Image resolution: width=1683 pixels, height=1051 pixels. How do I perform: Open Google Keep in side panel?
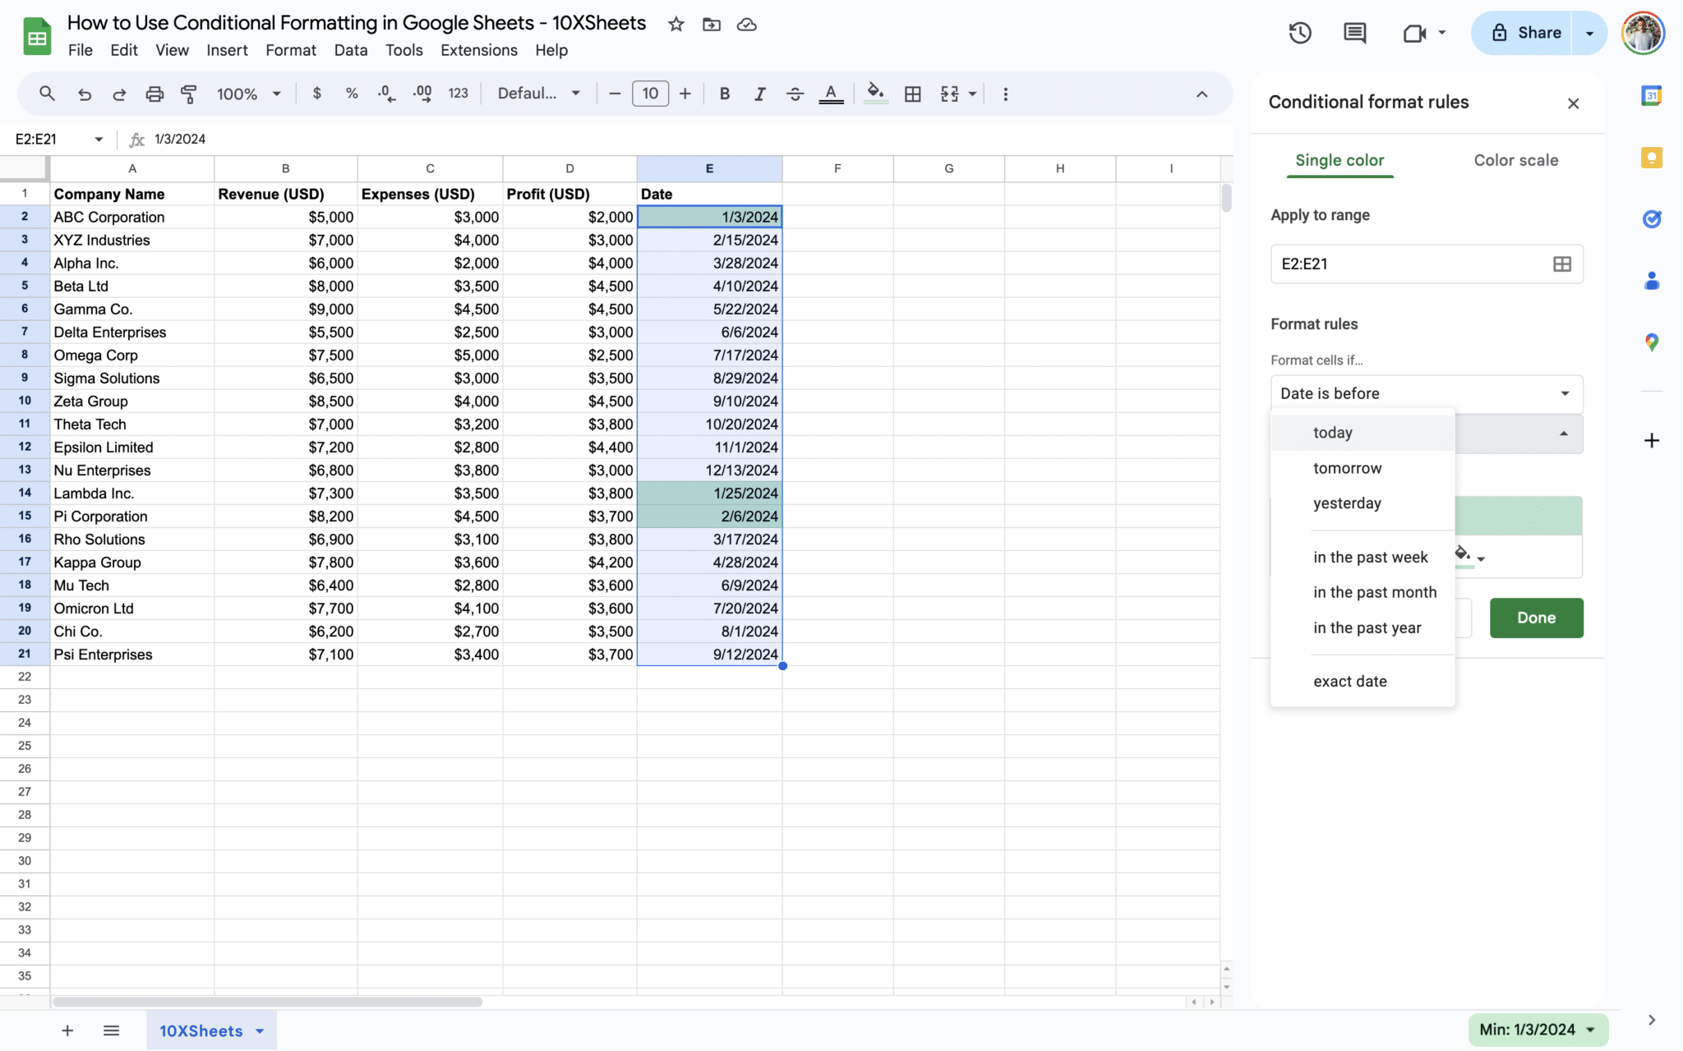point(1651,158)
